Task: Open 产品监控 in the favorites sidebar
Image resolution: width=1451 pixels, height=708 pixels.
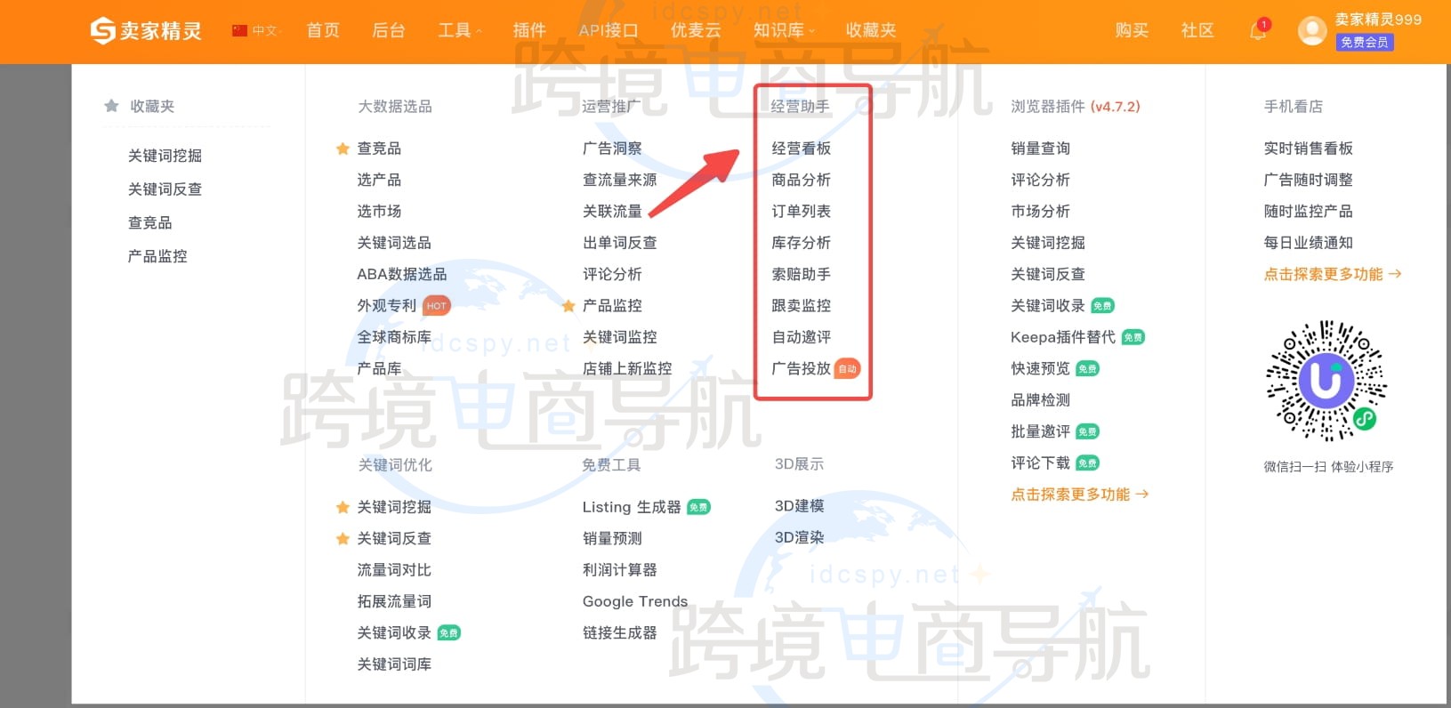Action: point(157,256)
